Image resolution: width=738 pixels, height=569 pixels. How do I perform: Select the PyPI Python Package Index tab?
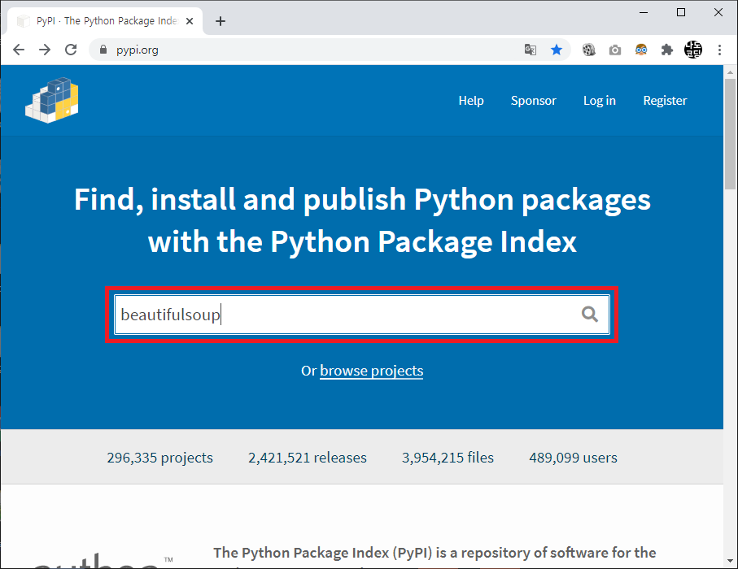click(x=105, y=21)
